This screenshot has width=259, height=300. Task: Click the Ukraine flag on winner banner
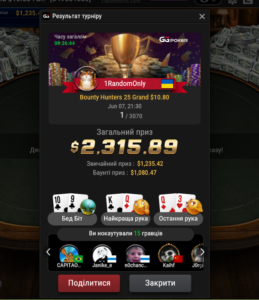click(x=167, y=84)
